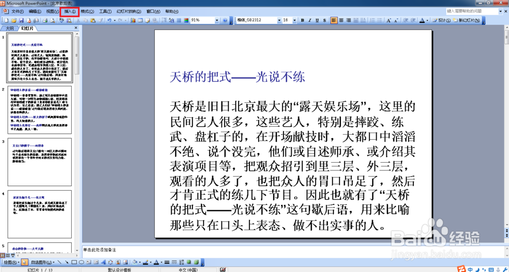Run the Spelling check icon
The image size is (509, 272).
[x=62, y=20]
